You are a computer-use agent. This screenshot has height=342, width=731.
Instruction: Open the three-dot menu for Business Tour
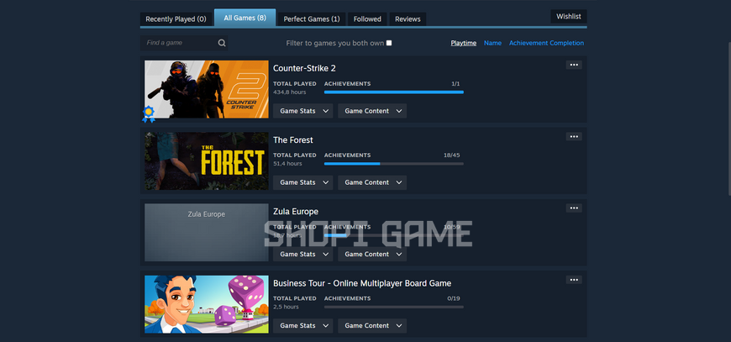(x=574, y=280)
